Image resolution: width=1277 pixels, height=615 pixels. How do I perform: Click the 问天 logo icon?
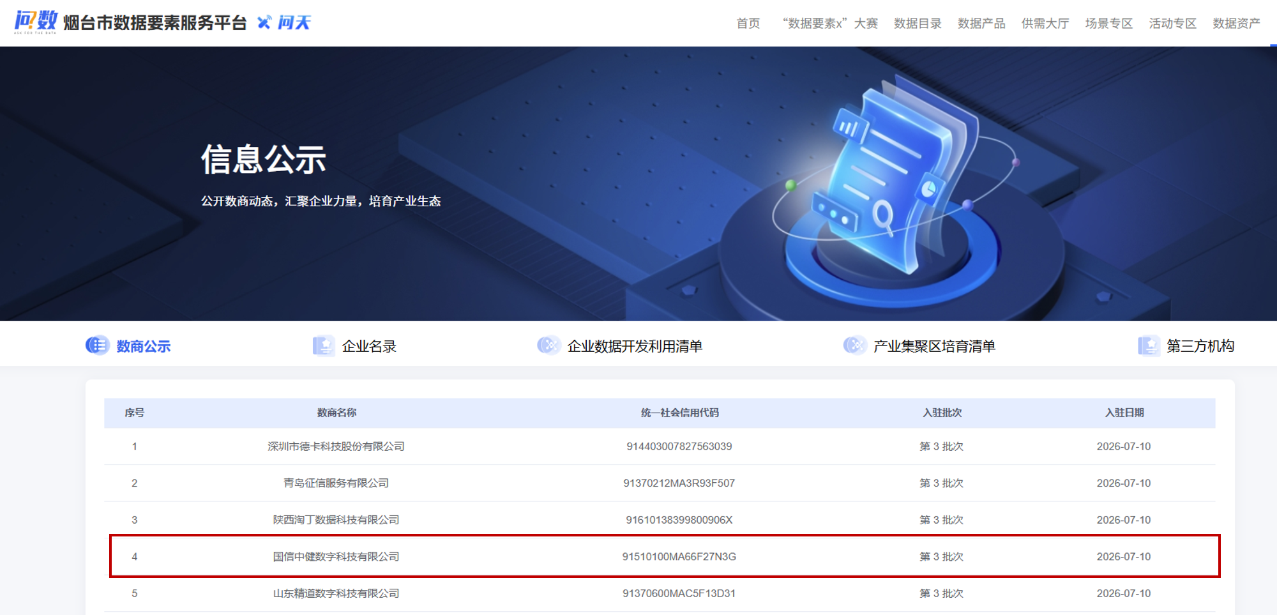click(264, 23)
